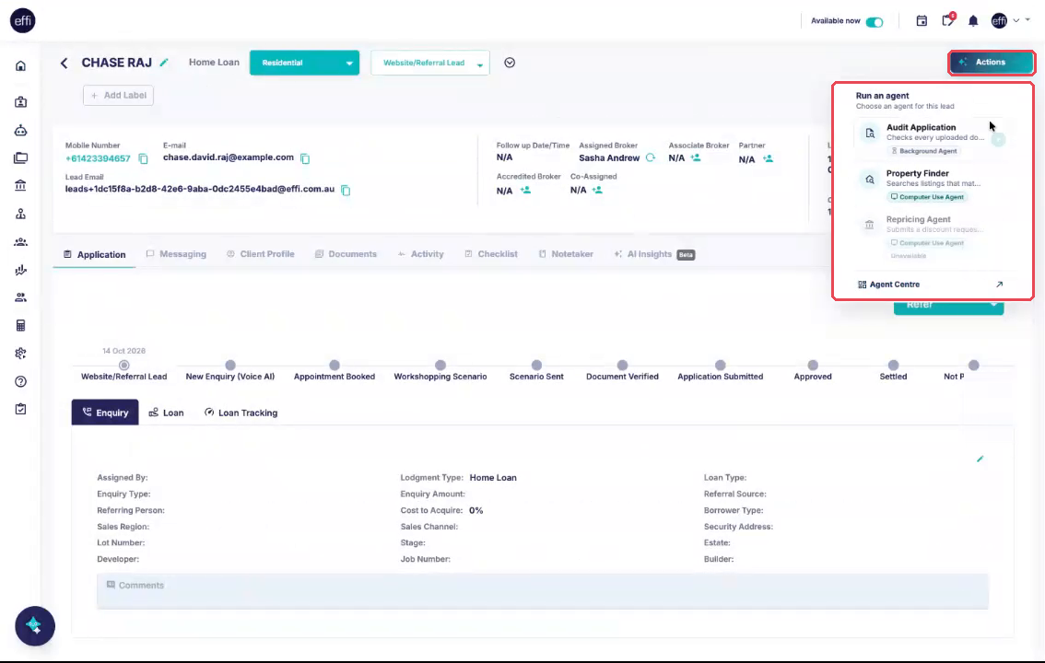Screen dimensions: 1045x663
Task: Open the Residential dropdown
Action: point(305,63)
